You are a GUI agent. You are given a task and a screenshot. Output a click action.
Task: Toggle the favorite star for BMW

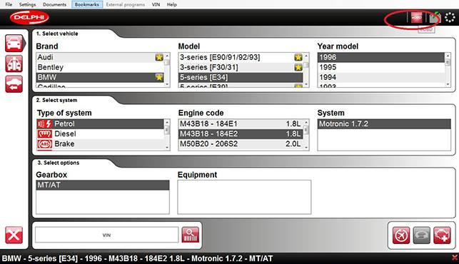point(159,77)
